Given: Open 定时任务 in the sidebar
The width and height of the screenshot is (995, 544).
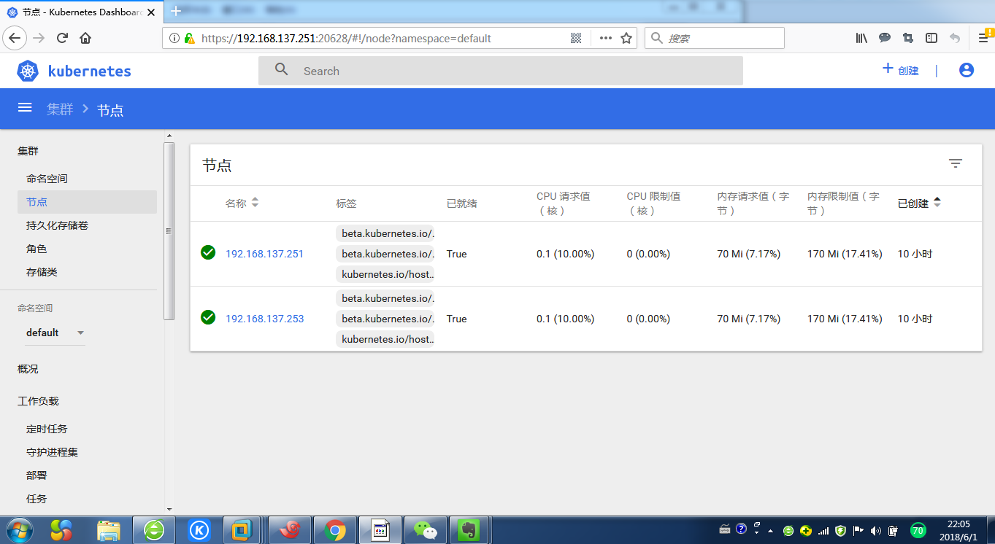Looking at the screenshot, I should tap(47, 429).
